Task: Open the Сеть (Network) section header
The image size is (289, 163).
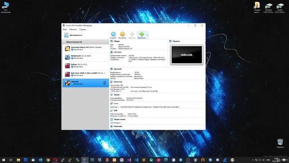Action: (x=116, y=104)
